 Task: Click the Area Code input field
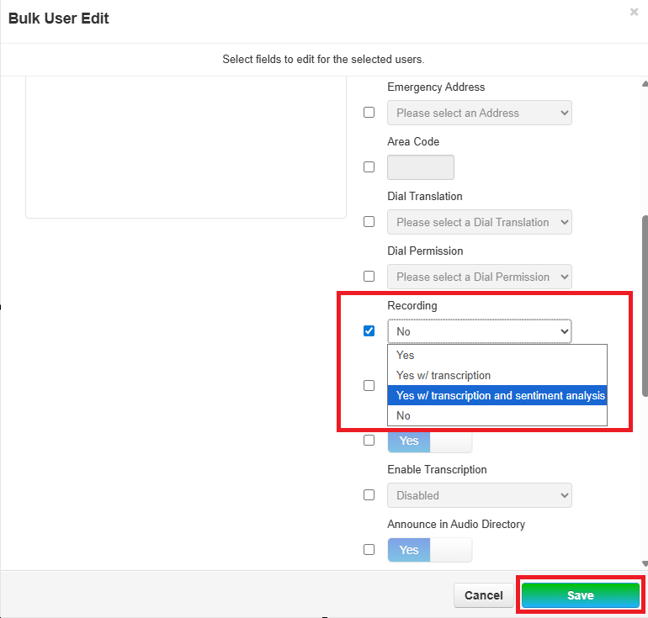(420, 167)
